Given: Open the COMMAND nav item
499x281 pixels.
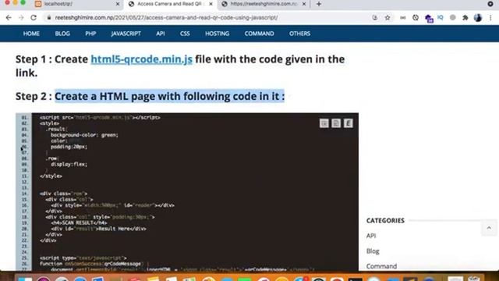Looking at the screenshot, I should click(259, 34).
